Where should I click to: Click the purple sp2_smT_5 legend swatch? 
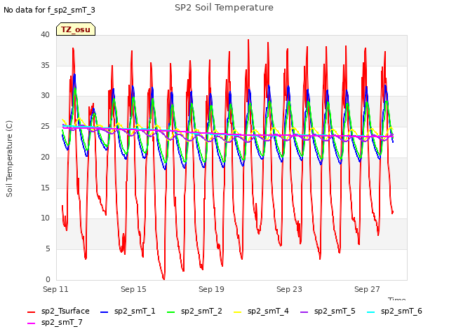click(304, 312)
